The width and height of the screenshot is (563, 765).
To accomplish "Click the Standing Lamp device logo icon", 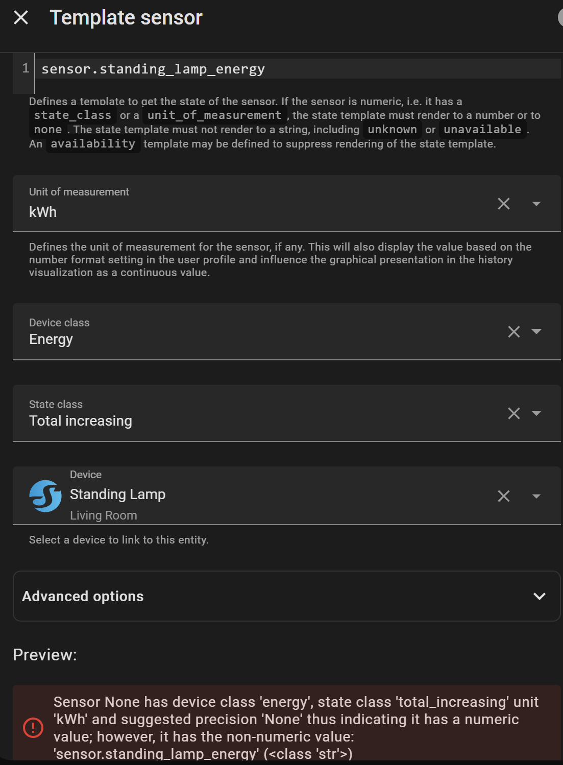I will [45, 496].
